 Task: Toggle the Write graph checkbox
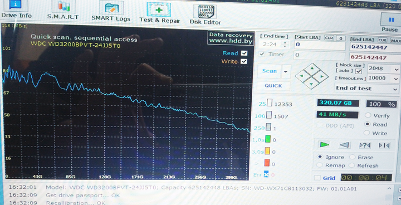[244, 61]
